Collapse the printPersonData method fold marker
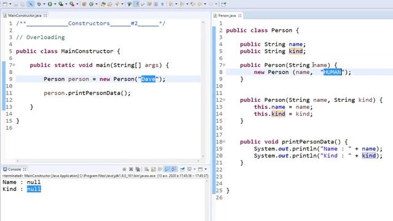 pos(224,142)
